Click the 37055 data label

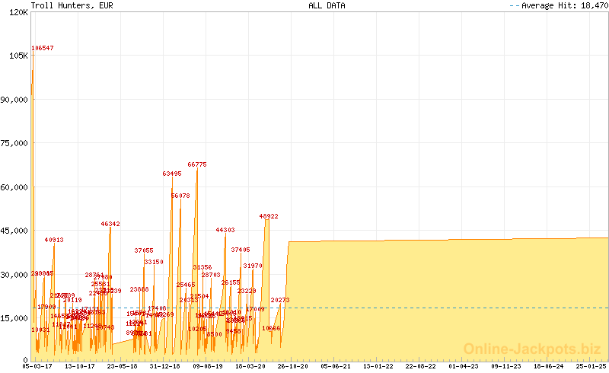click(x=144, y=250)
